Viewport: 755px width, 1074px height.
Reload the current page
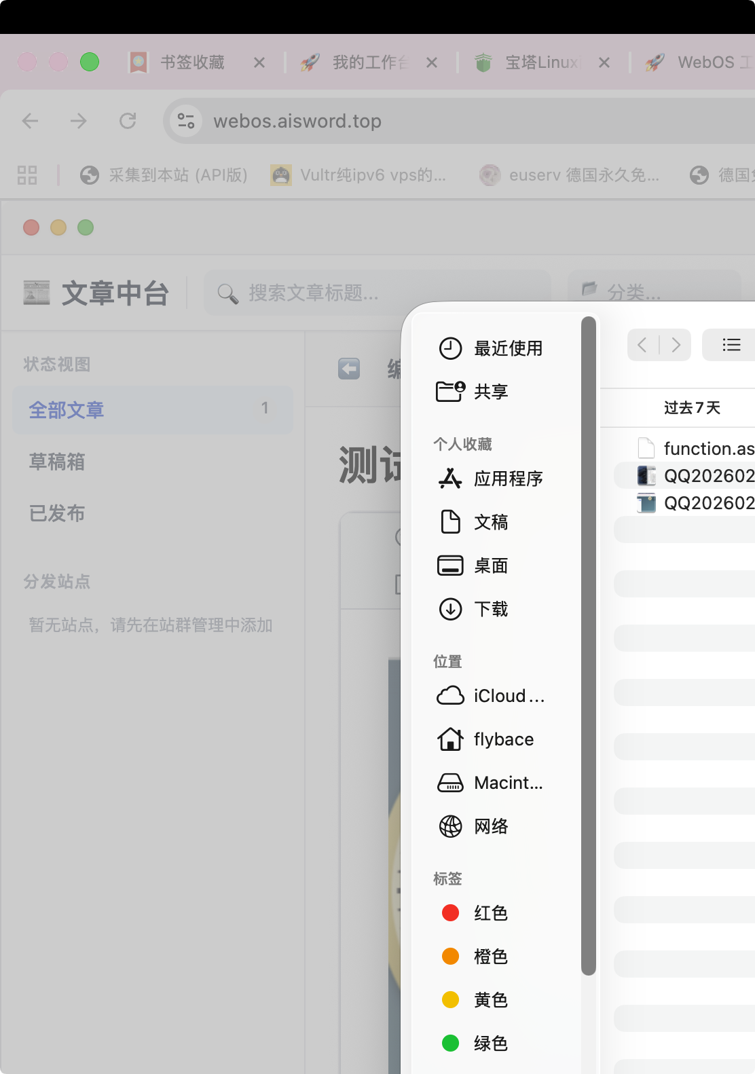click(x=128, y=121)
